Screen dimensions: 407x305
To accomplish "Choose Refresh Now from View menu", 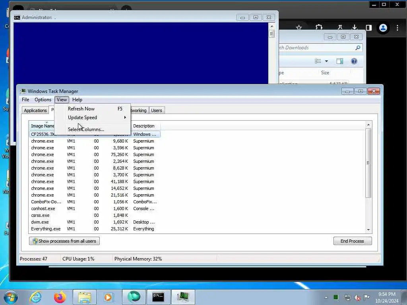I will pyautogui.click(x=92, y=109).
